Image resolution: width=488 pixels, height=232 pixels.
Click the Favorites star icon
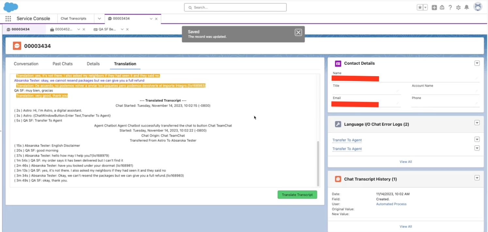point(420,8)
